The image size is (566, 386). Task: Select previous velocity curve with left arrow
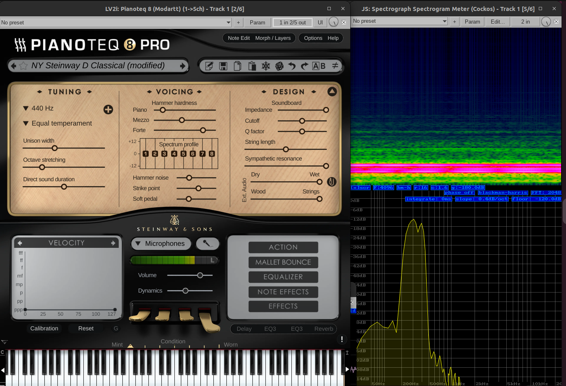tap(20, 243)
